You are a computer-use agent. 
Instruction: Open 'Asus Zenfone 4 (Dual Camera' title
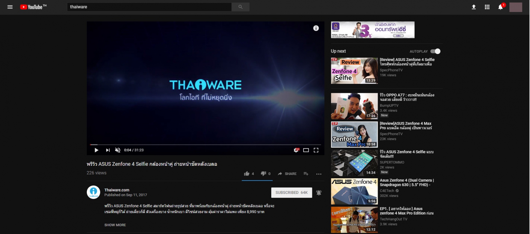[x=407, y=183]
